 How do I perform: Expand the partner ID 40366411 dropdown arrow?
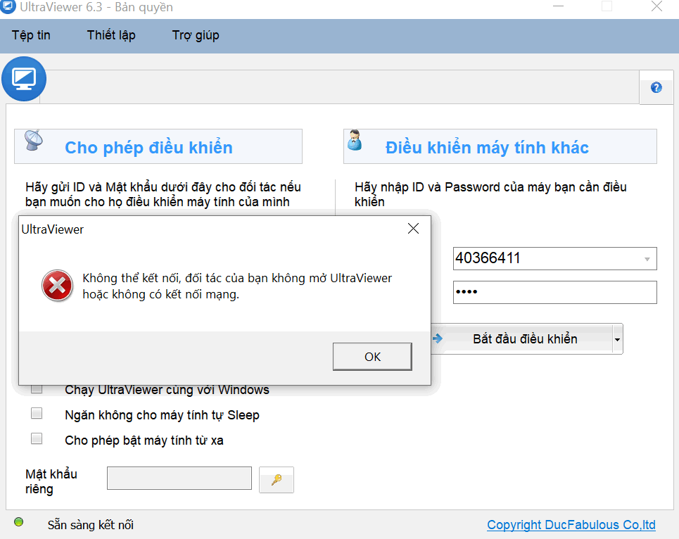pyautogui.click(x=647, y=259)
